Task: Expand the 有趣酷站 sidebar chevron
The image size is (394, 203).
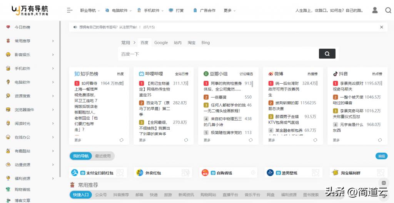Action: tap(53, 151)
